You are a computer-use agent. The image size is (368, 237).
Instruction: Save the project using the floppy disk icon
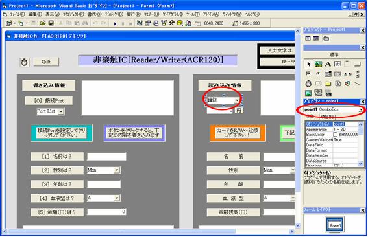pos(51,23)
